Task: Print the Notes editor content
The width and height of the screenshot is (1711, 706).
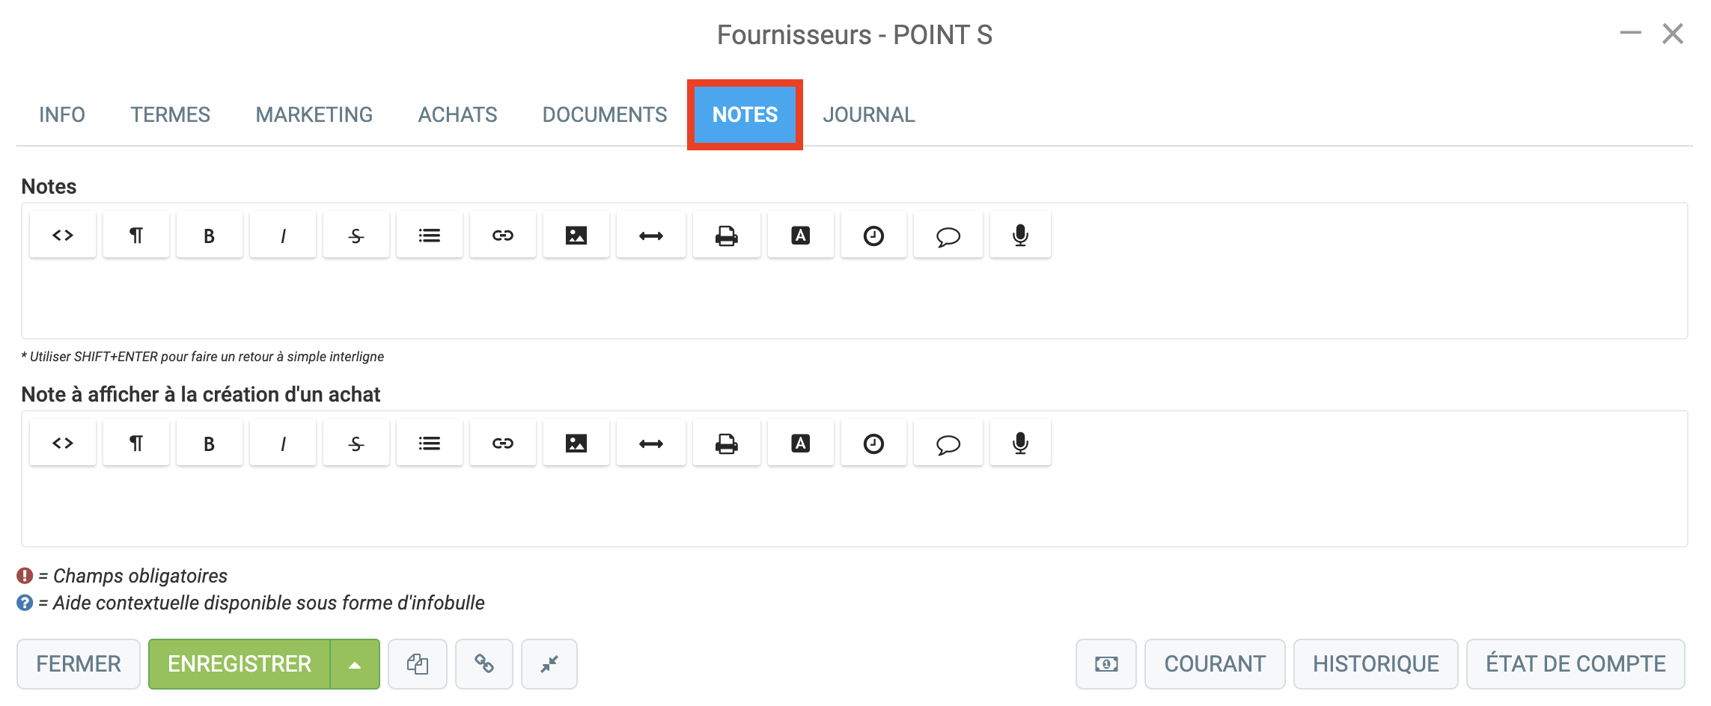Action: tap(727, 236)
